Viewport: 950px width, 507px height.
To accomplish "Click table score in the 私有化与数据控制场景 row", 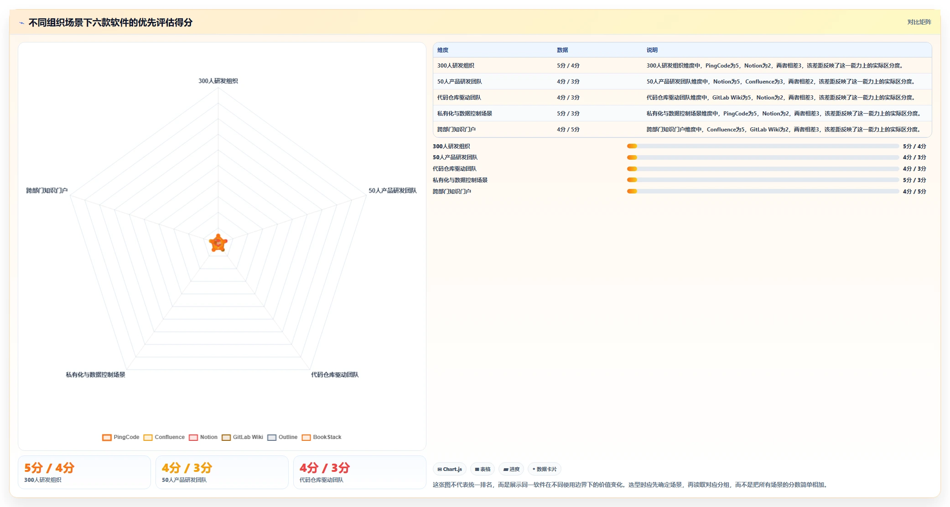I will pyautogui.click(x=568, y=114).
